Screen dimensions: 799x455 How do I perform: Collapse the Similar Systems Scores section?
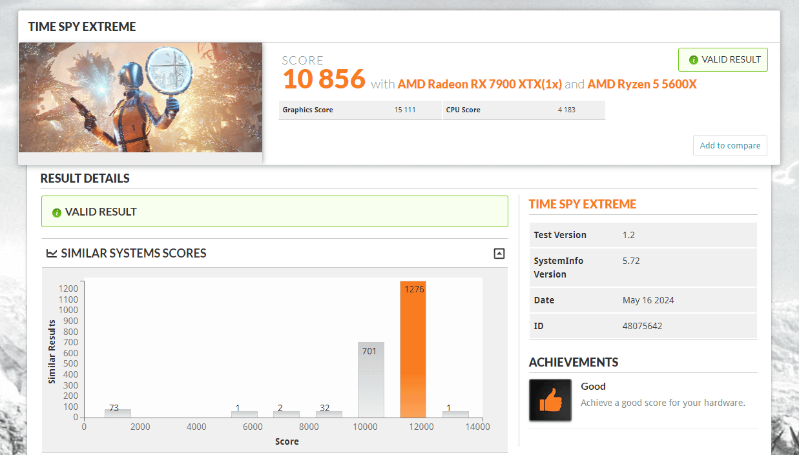tap(499, 254)
